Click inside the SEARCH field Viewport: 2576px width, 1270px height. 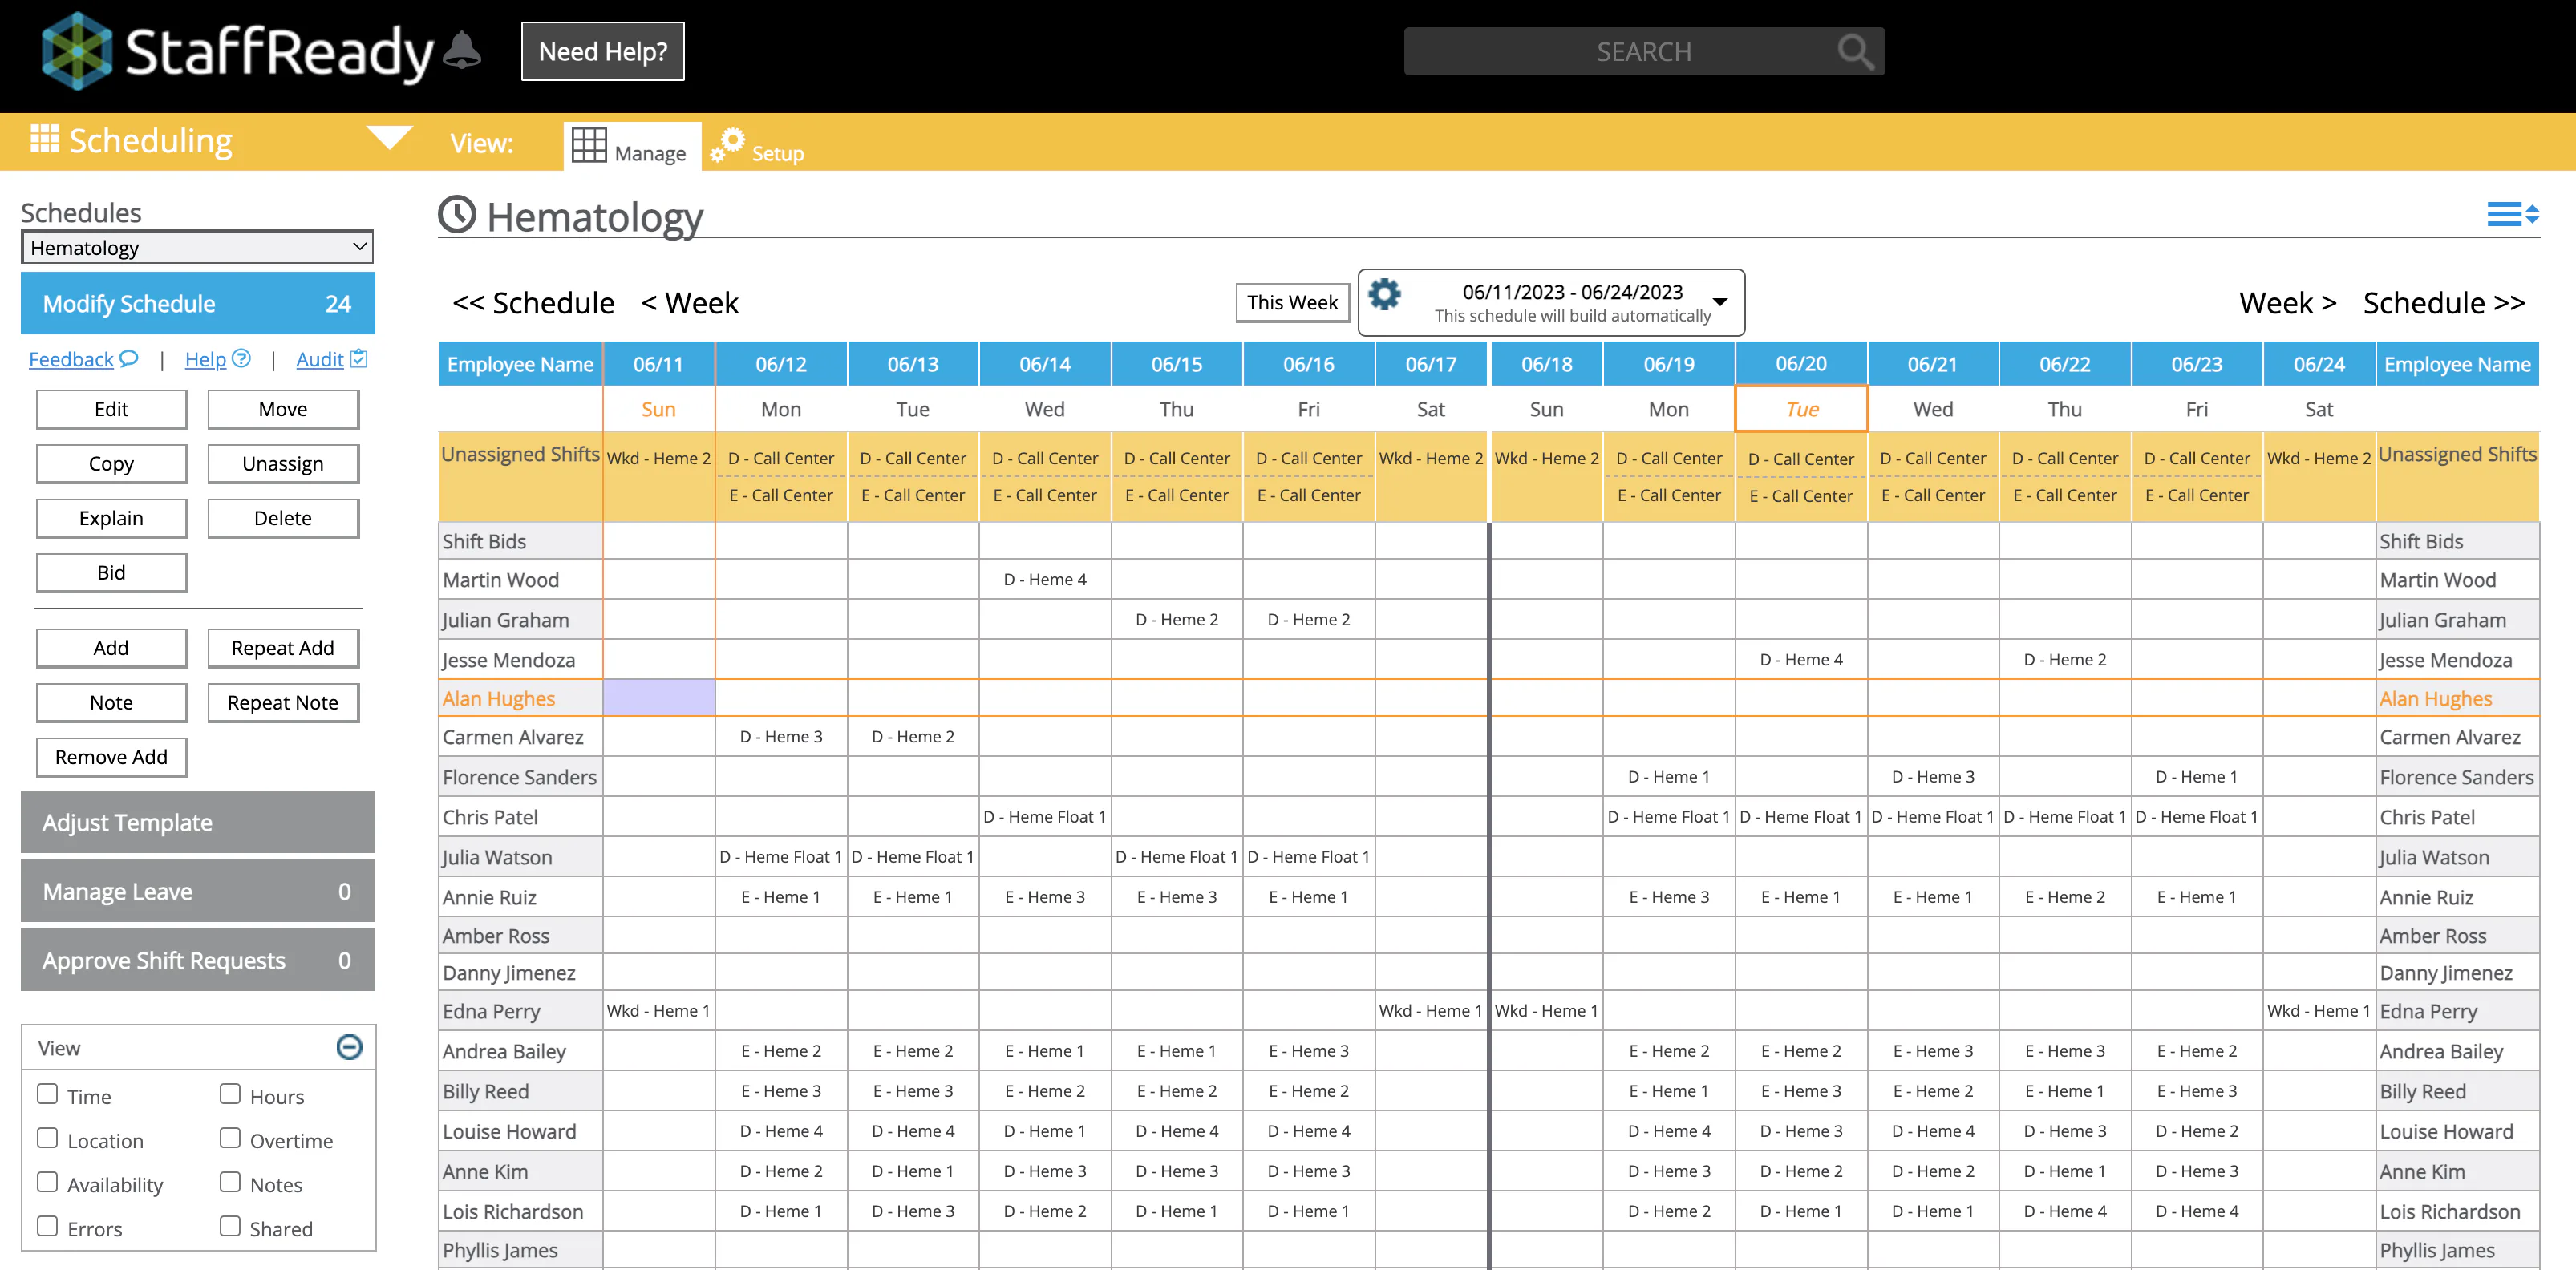coord(1644,51)
